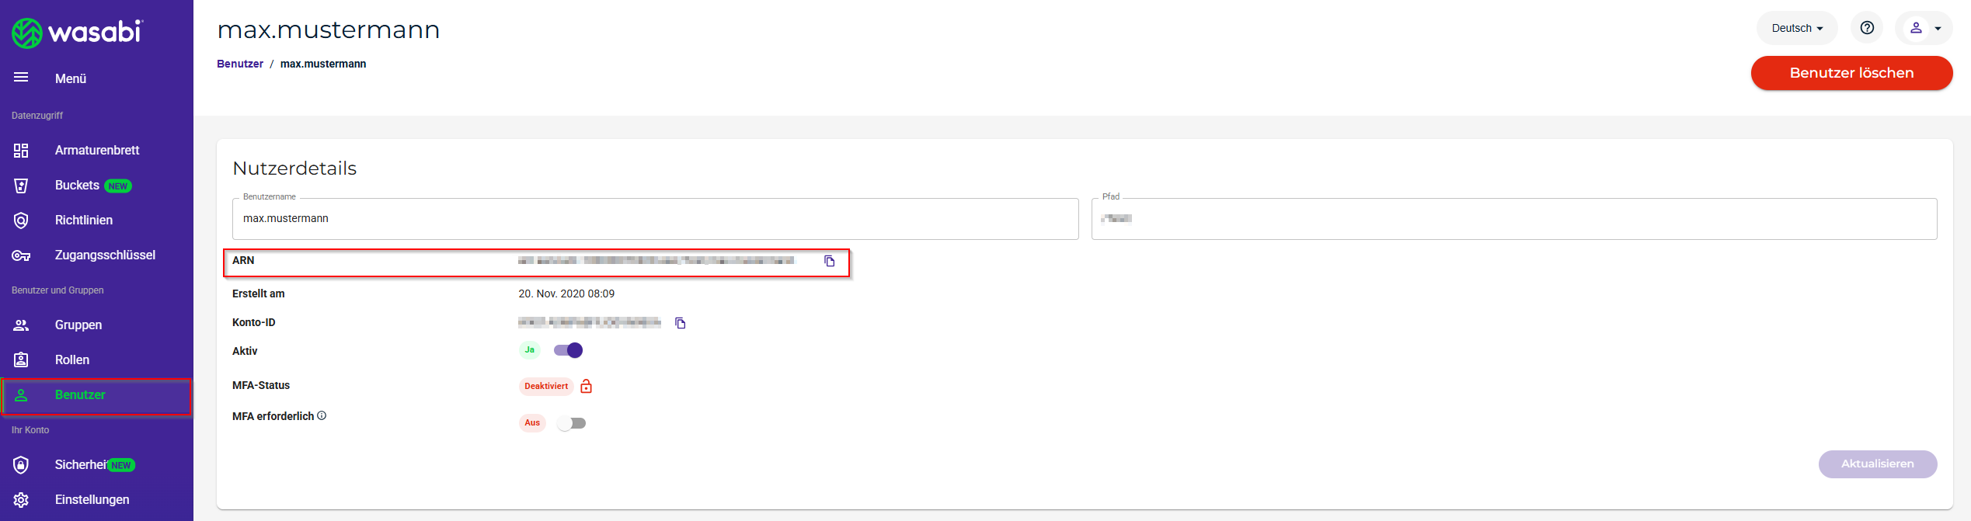
Task: Open Zugangsschlüssel via key icon
Action: [21, 255]
